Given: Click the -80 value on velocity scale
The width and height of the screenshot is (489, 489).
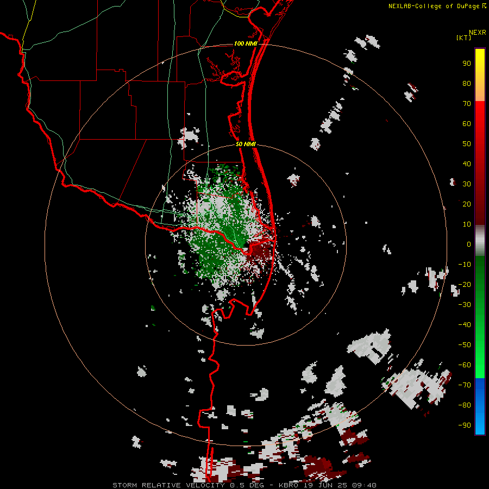Looking at the screenshot, I should coord(465,405).
